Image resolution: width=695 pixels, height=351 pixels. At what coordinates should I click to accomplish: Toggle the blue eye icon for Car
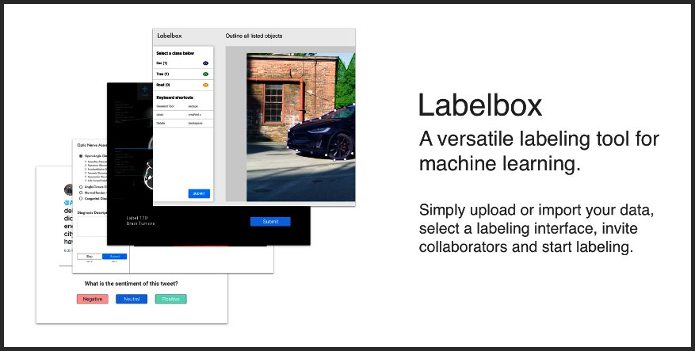[x=205, y=63]
